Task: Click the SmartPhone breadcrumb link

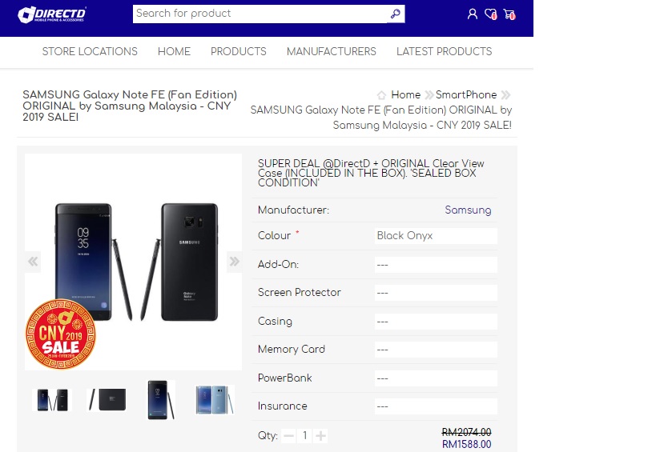Action: tap(466, 95)
